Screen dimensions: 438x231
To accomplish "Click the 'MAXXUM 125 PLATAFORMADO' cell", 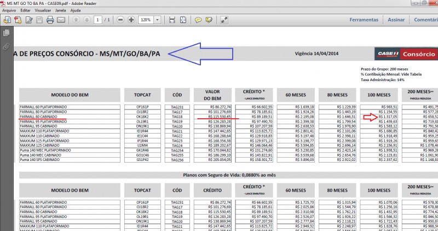I will (x=70, y=141).
